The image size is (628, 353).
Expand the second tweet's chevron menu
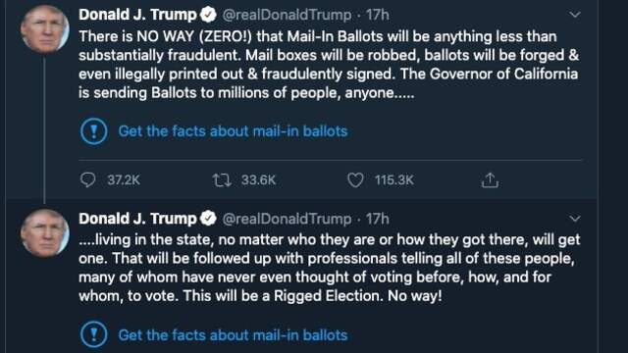click(x=575, y=219)
